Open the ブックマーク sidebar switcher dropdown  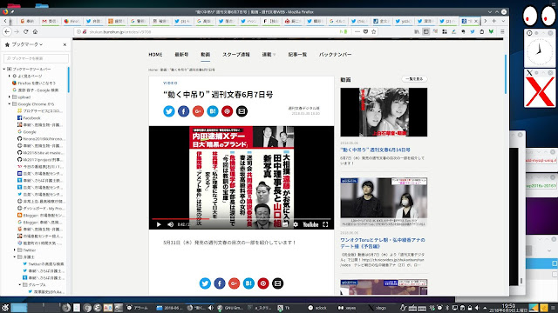[24, 44]
